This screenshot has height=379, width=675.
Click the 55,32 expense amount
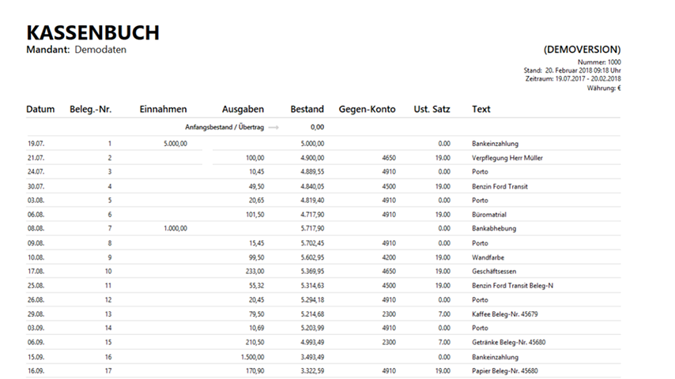point(257,286)
